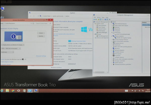Viewport: 151px width, 105px height.
Task: Collapse the Disk drives node
Action: [x=112, y=32]
